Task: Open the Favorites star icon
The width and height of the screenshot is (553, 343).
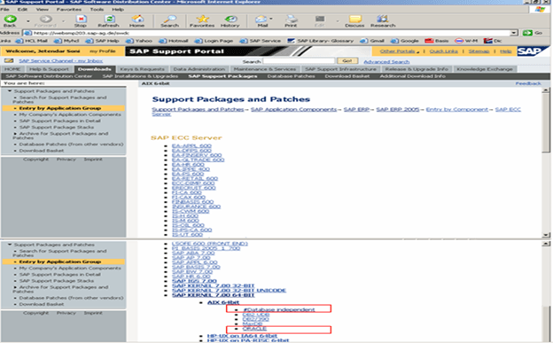Action: point(202,19)
